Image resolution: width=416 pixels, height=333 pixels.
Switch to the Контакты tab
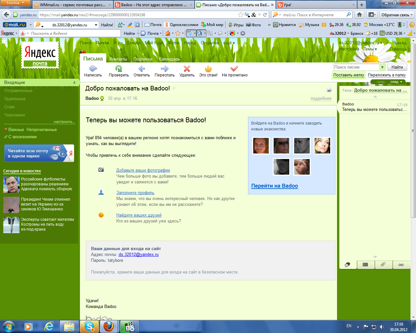pos(118,59)
